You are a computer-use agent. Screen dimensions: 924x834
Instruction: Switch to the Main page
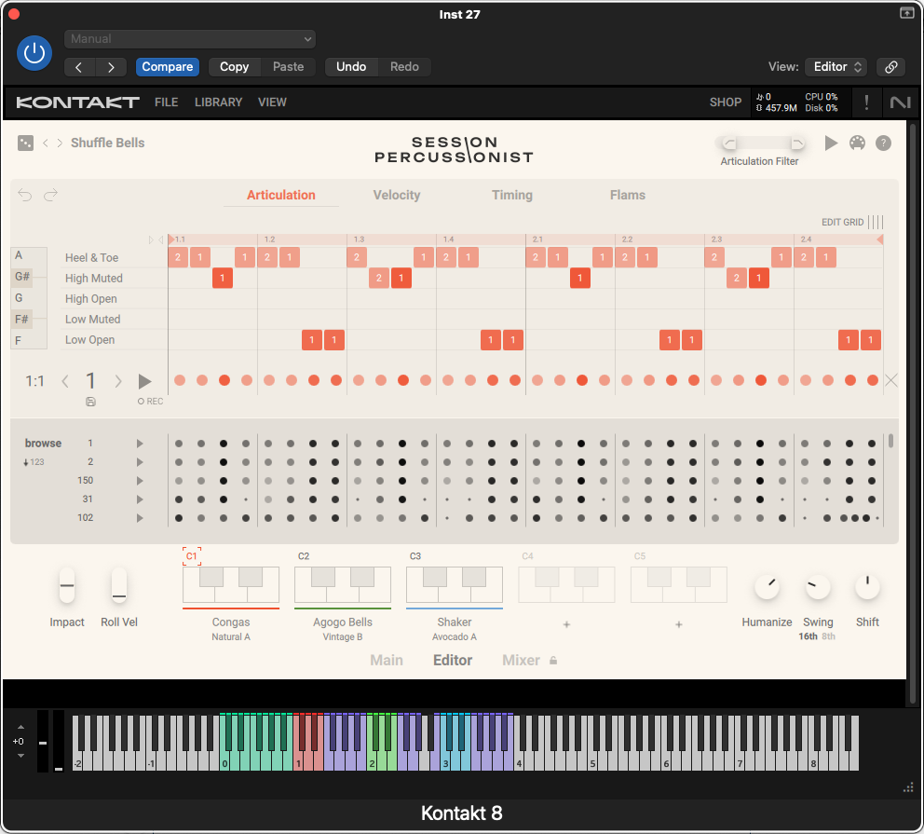pyautogui.click(x=387, y=660)
